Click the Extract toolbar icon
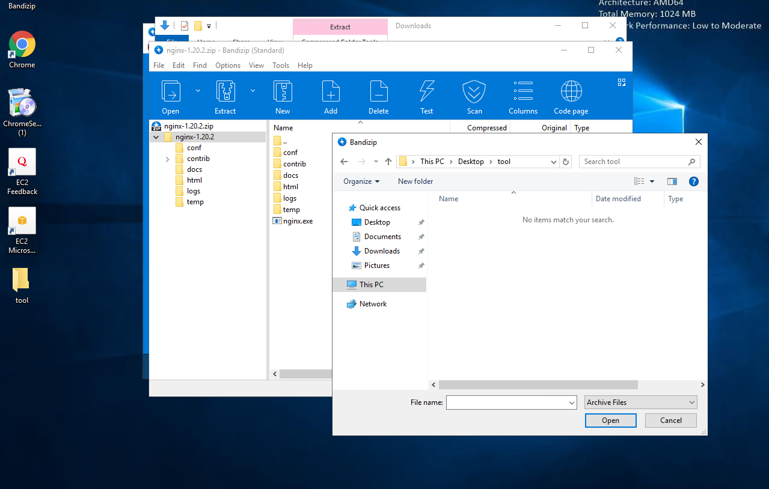Screen dimensions: 769x489 point(225,91)
